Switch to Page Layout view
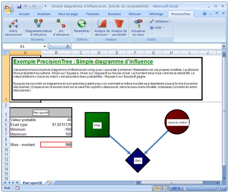Screen dimensions: 228x192 161,188
